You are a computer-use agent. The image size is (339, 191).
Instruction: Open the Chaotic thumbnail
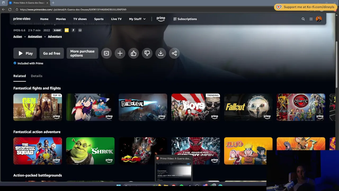[301, 107]
